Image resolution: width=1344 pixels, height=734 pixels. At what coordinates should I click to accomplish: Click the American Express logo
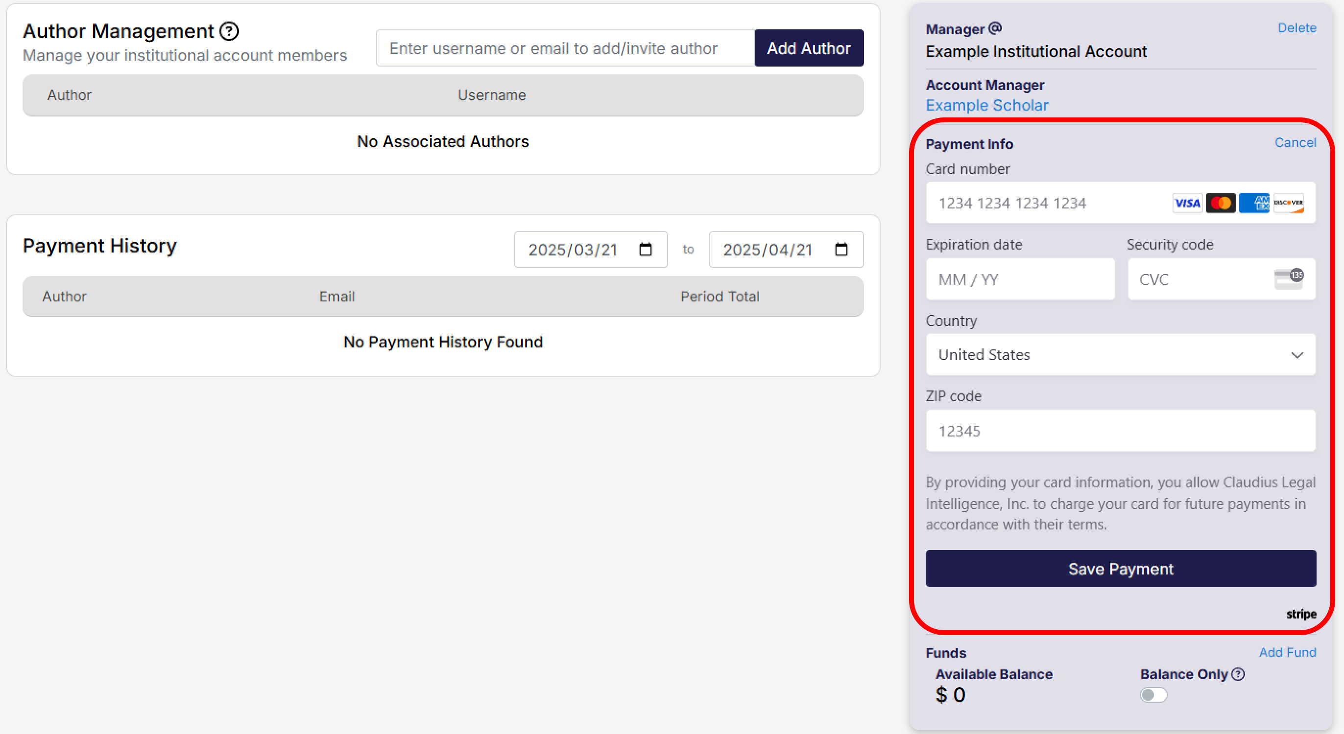click(x=1254, y=203)
